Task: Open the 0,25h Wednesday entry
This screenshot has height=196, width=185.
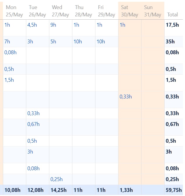Action: pos(57,179)
